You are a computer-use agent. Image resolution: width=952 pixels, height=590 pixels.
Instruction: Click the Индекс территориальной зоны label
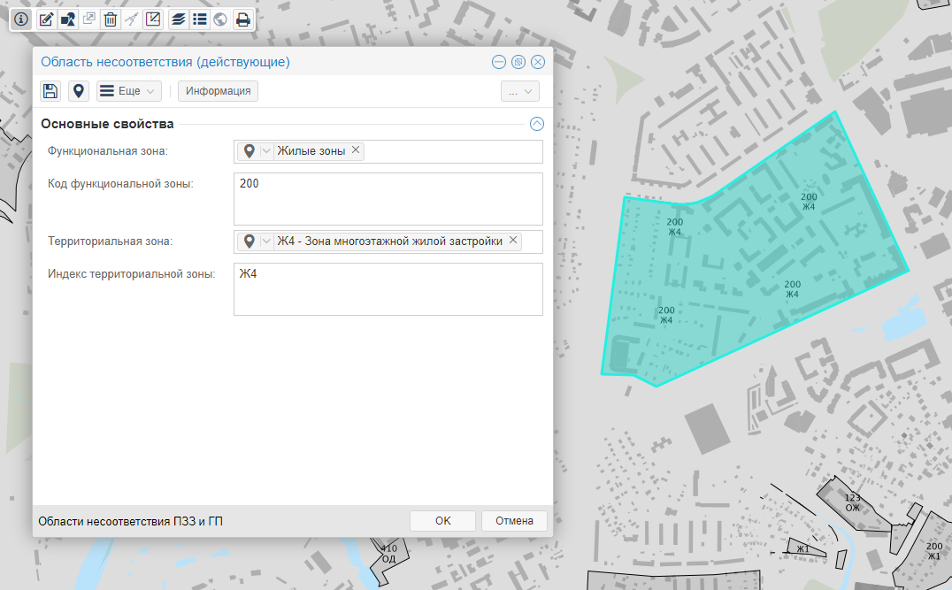(132, 274)
